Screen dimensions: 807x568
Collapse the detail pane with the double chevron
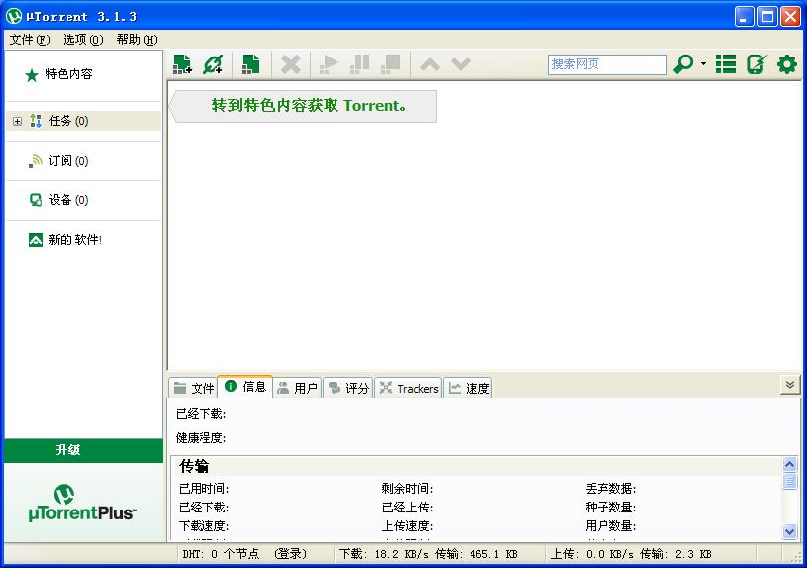[x=790, y=385]
